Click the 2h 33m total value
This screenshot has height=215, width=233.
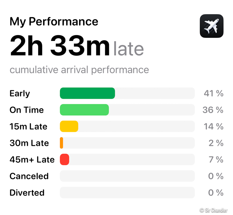[x=60, y=46]
